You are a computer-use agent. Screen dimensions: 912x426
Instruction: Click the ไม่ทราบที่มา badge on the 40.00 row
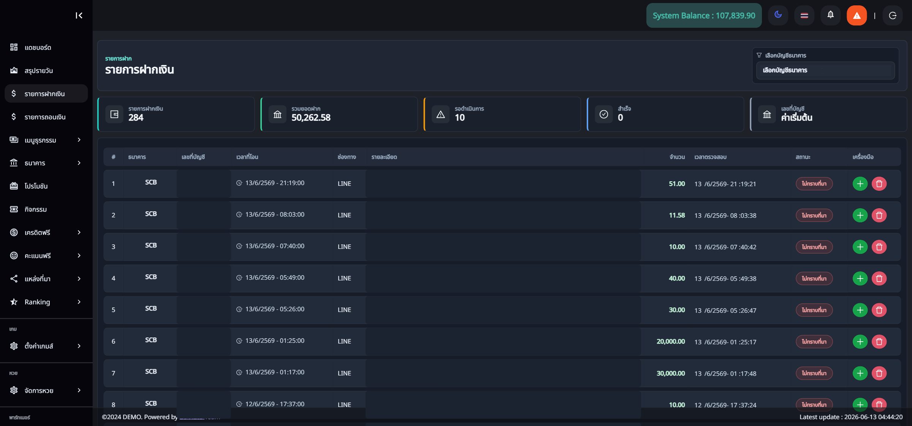[814, 279]
